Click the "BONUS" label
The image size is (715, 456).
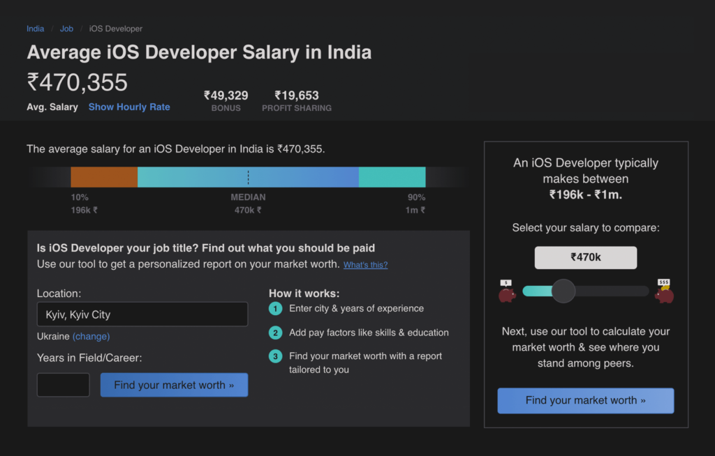pyautogui.click(x=226, y=108)
